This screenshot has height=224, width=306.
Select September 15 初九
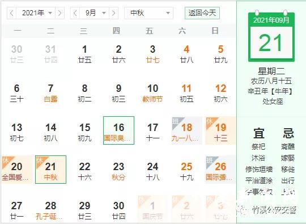[x=84, y=132]
